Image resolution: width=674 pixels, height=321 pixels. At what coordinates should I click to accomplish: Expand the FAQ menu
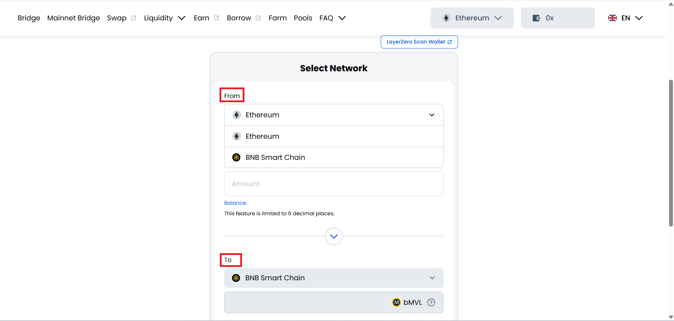pyautogui.click(x=332, y=18)
